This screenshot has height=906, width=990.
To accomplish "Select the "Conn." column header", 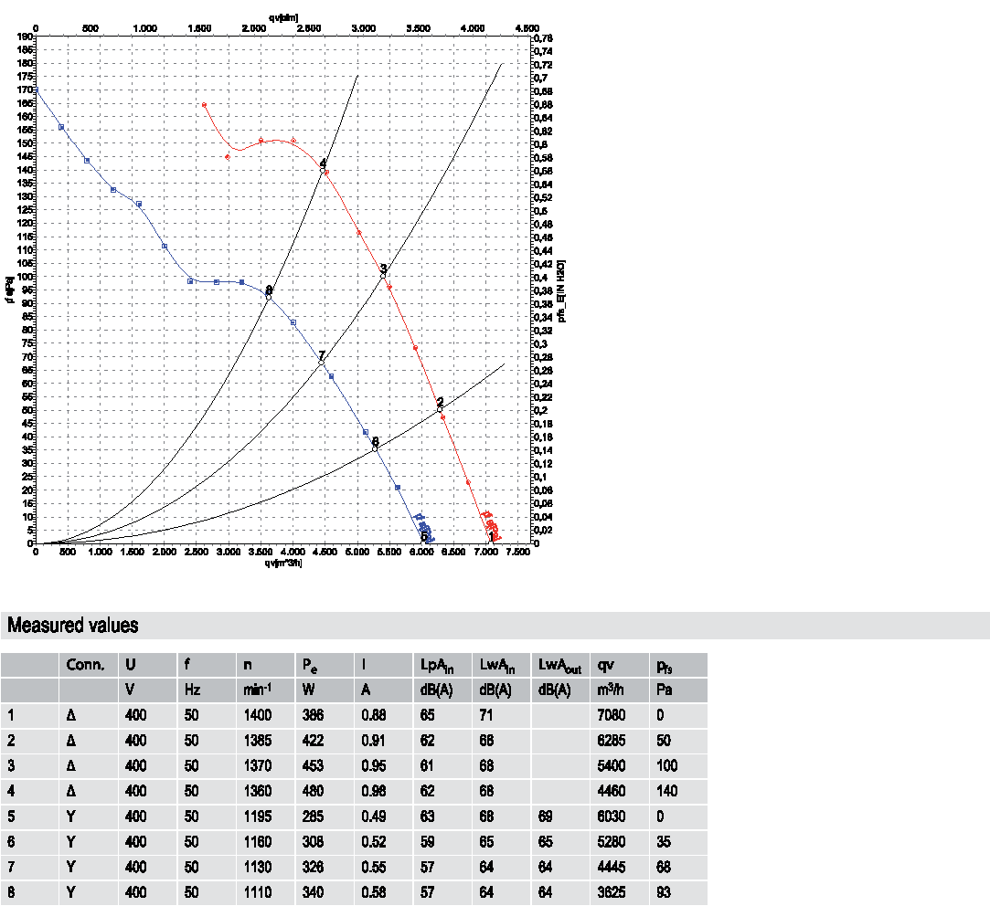I will pyautogui.click(x=85, y=665).
